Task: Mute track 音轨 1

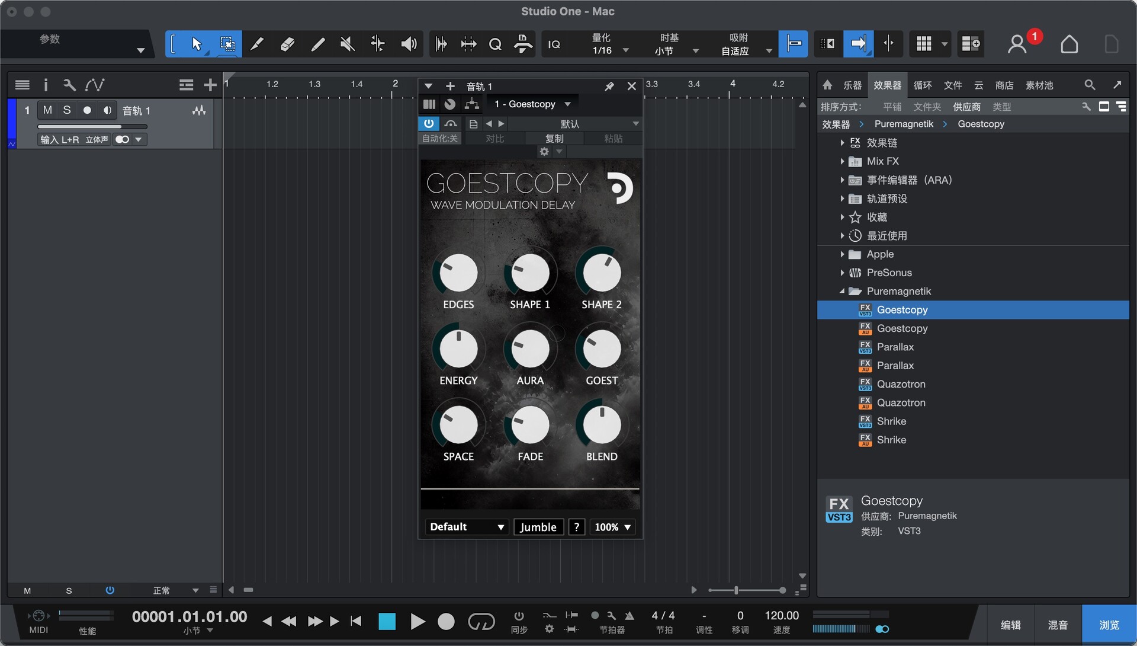Action: (47, 110)
